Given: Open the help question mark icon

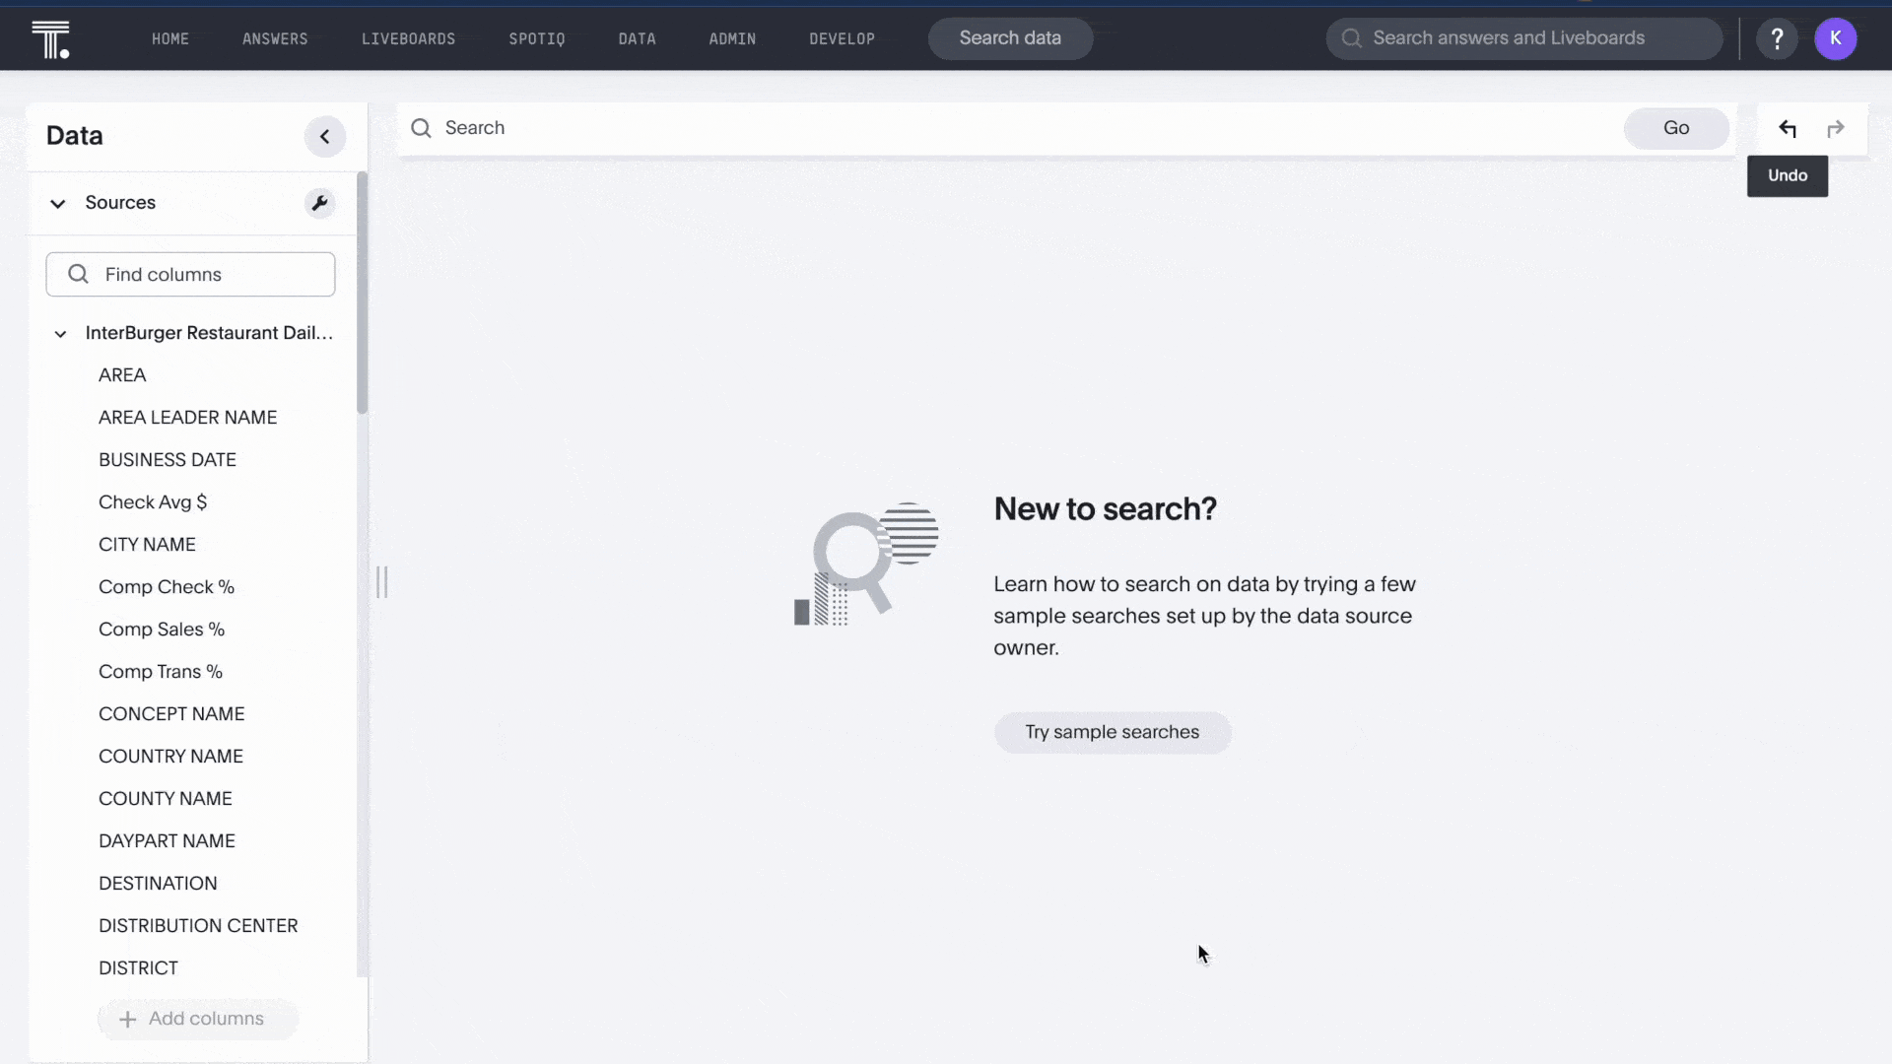Looking at the screenshot, I should [1777, 38].
